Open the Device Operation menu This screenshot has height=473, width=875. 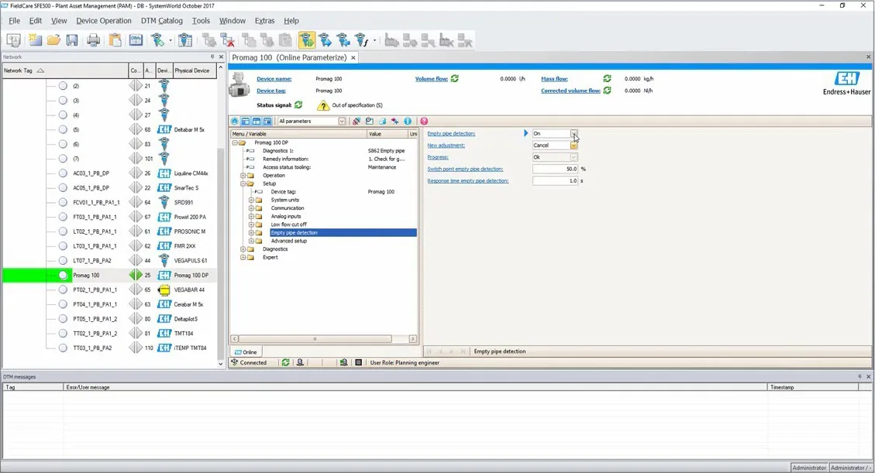pyautogui.click(x=104, y=21)
